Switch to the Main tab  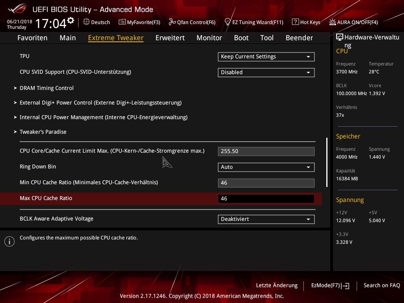68,38
